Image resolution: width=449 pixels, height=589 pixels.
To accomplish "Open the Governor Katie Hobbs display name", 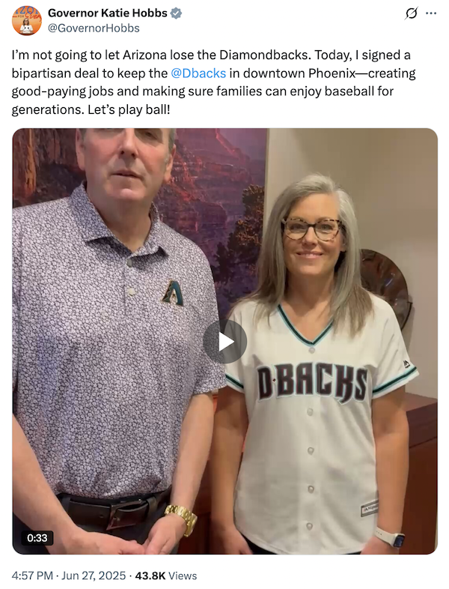I will (x=108, y=13).
